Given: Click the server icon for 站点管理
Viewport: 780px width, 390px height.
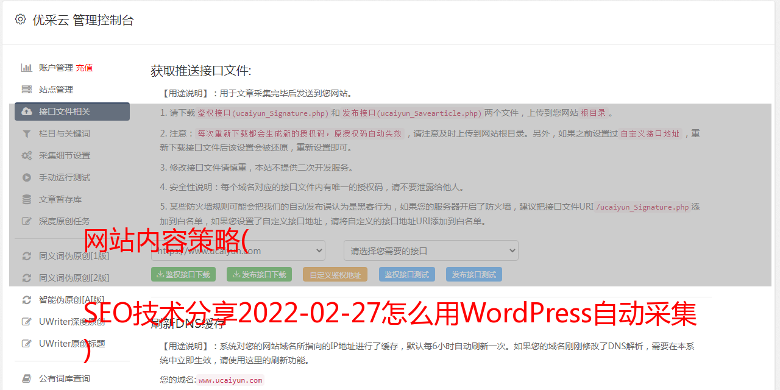Looking at the screenshot, I should click(27, 90).
